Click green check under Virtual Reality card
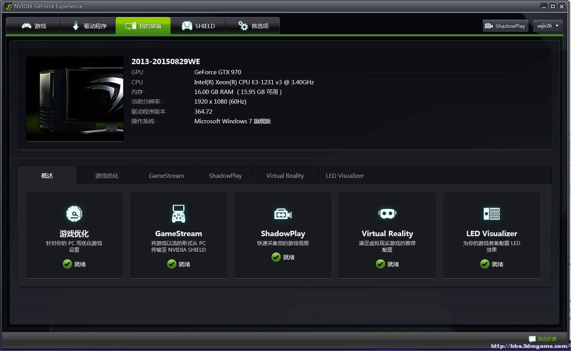This screenshot has width=571, height=351. (380, 264)
